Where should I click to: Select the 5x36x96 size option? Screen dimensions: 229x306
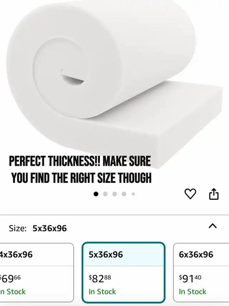123,272
